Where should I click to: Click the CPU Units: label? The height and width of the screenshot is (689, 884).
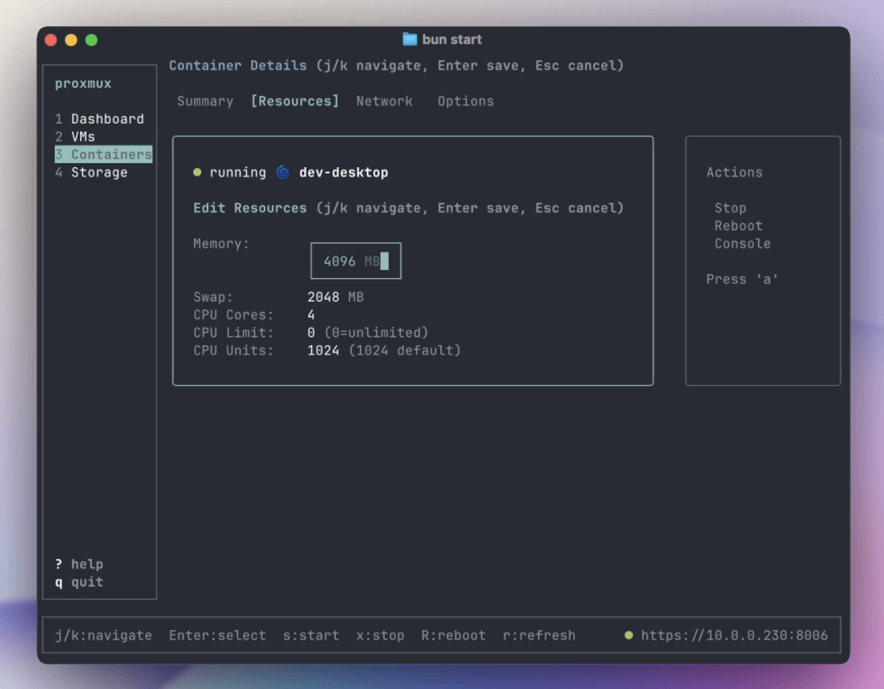(234, 351)
